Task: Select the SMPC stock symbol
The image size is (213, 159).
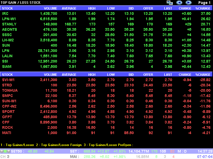Action: point(7,96)
